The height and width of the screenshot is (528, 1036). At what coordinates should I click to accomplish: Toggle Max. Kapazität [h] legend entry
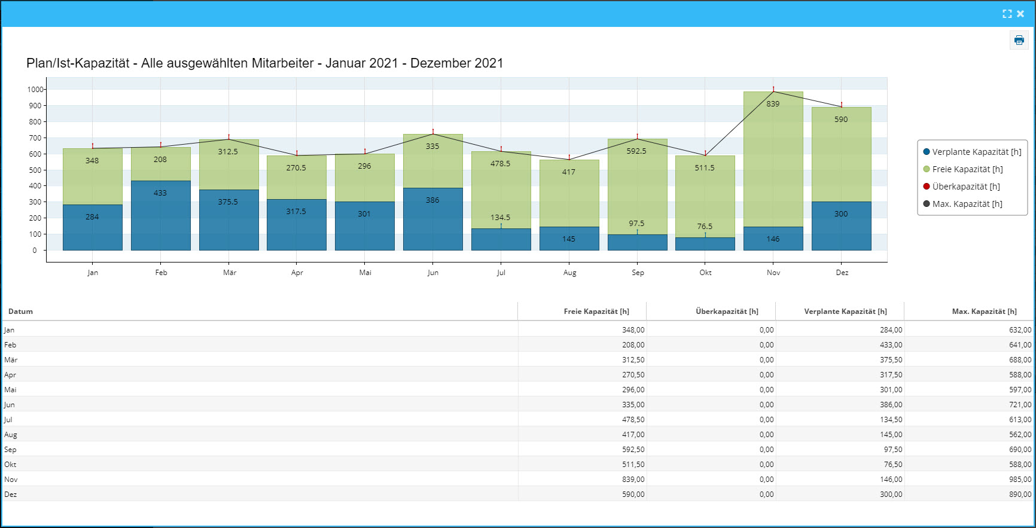[963, 204]
